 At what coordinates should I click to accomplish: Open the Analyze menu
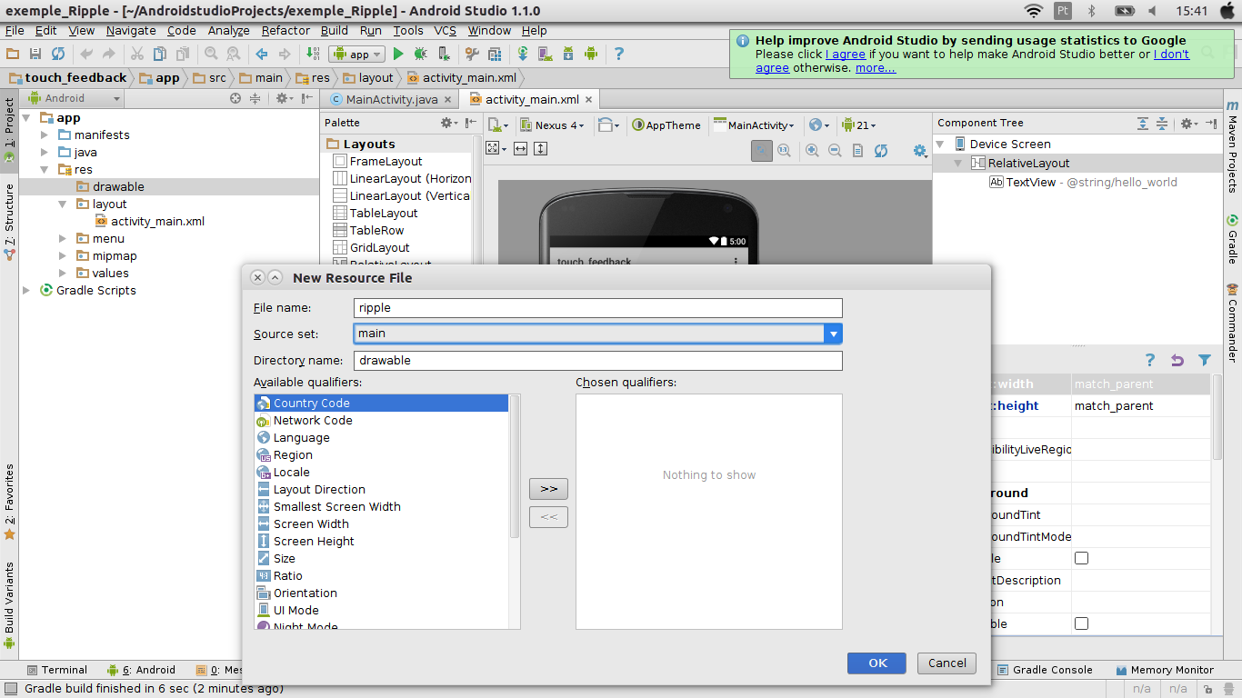pyautogui.click(x=228, y=30)
